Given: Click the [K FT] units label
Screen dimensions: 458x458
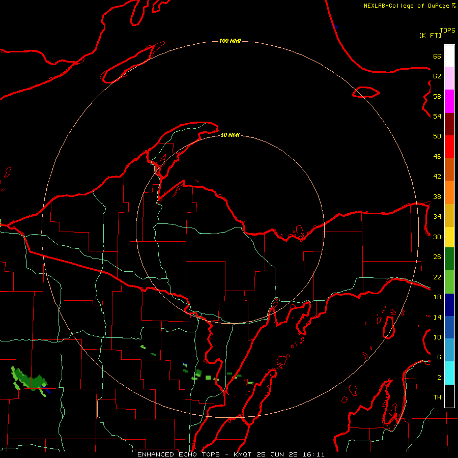Looking at the screenshot, I should click(430, 35).
